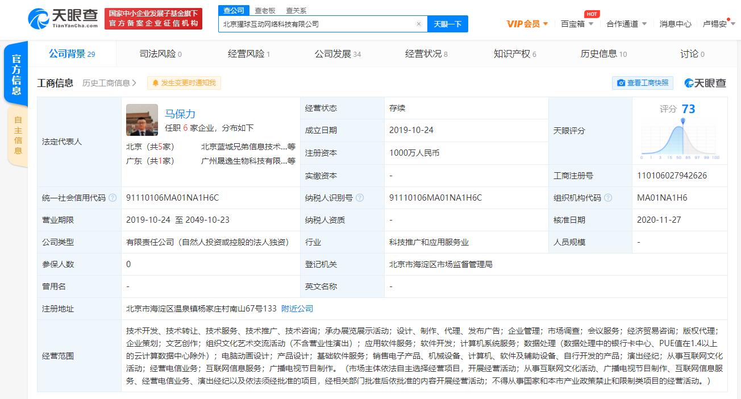Click the score value 73

click(x=688, y=109)
